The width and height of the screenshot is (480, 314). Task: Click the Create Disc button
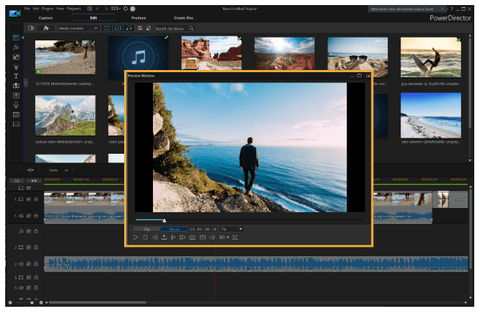(183, 17)
